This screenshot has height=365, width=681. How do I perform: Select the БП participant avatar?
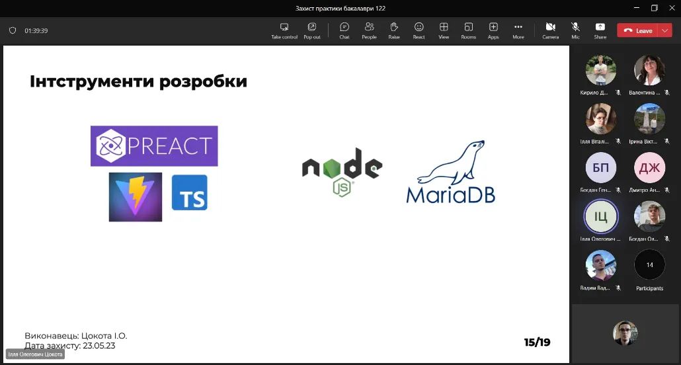(x=600, y=167)
